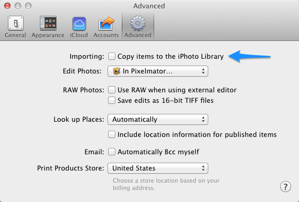Zoom the Advanced preferences window
Viewport: 299px width, 202px height.
pyautogui.click(x=28, y=6)
